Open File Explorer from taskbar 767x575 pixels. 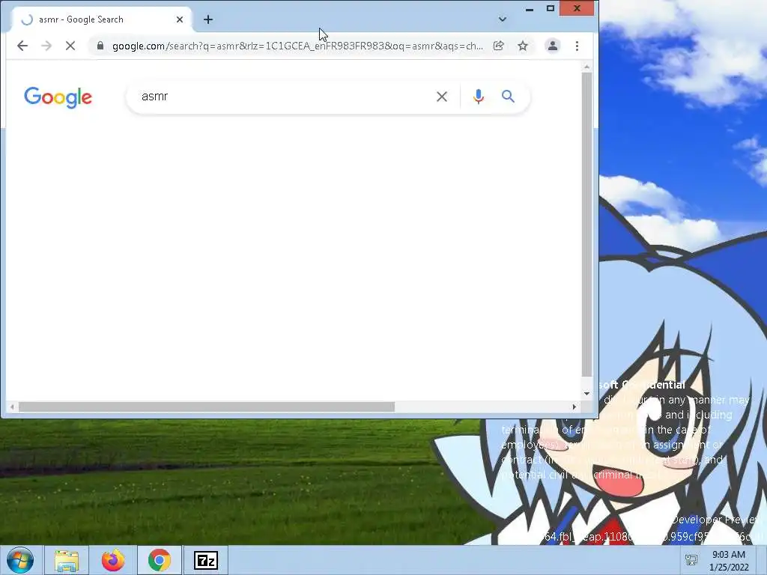coord(67,560)
